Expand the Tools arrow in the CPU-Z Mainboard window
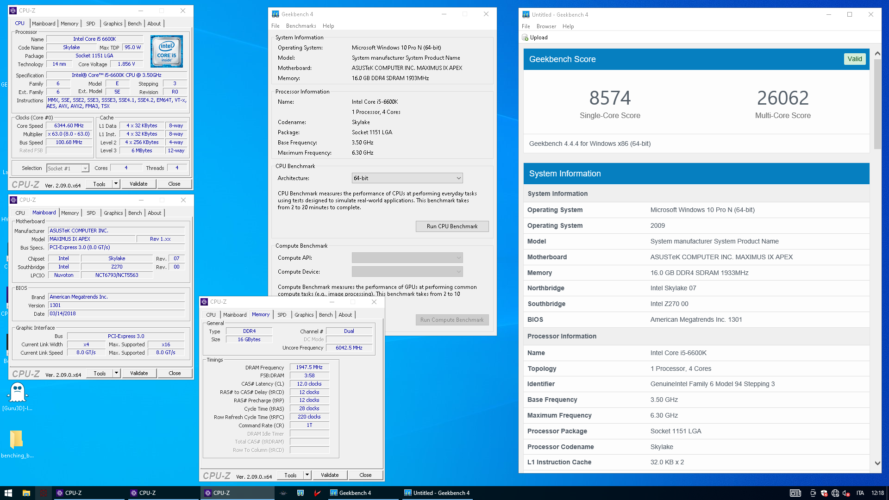The height and width of the screenshot is (500, 889). tap(116, 373)
